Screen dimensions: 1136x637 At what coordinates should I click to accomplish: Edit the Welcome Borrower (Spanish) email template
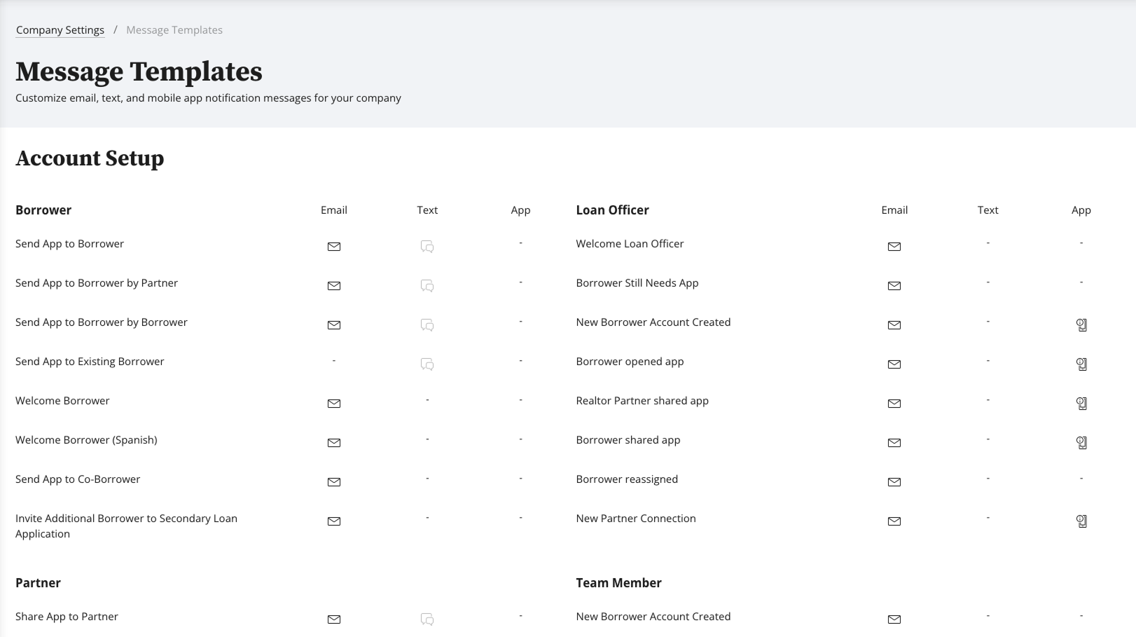tap(334, 442)
